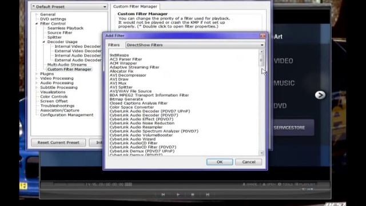The height and width of the screenshot is (206, 366).
Task: Select External Audio Decoder
Action: [78, 60]
